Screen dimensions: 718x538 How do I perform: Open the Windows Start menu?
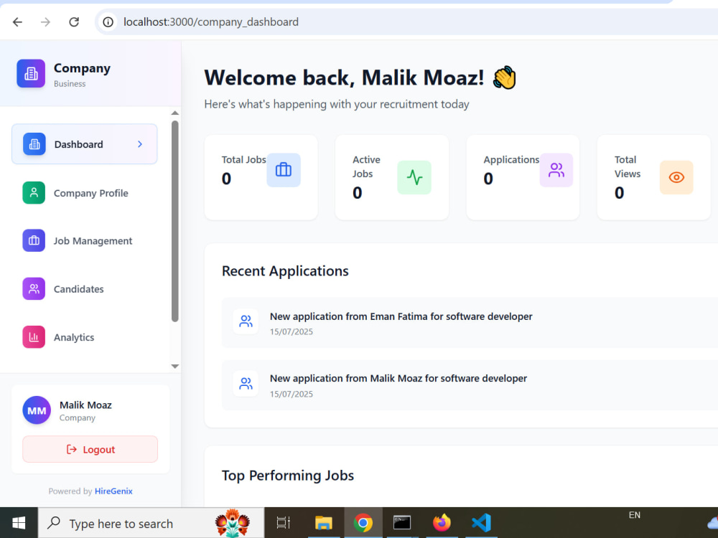[x=19, y=522]
